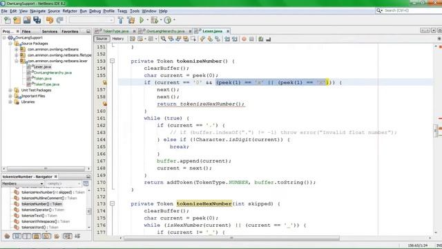Open the Run Project dropdown arrow
The image size is (442, 249).
click(147, 20)
